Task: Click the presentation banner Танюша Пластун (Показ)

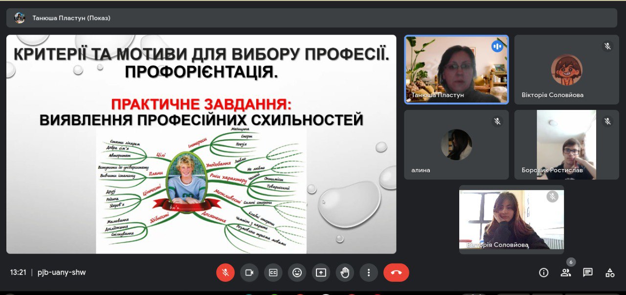Action: [71, 18]
